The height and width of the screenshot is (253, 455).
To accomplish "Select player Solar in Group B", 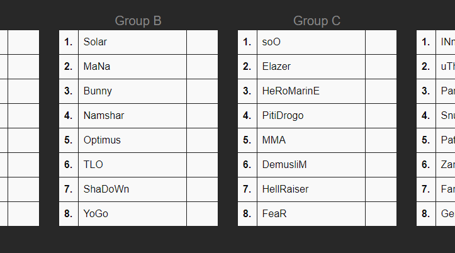I will pyautogui.click(x=95, y=42).
